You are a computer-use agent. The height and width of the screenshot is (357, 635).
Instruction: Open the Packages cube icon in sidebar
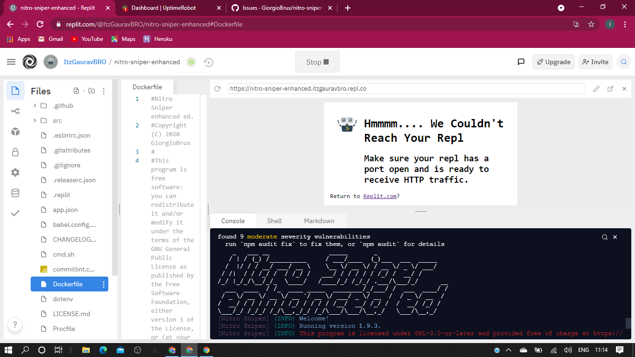point(15,132)
